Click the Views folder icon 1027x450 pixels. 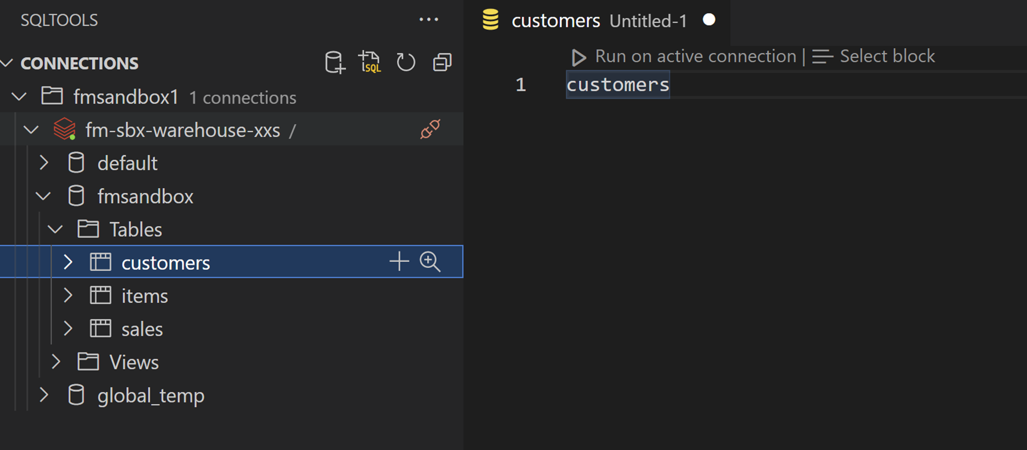(x=88, y=361)
